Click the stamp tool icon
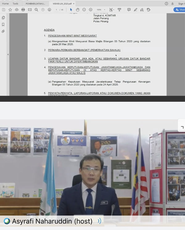This screenshot has width=185, height=230. click(149, 10)
